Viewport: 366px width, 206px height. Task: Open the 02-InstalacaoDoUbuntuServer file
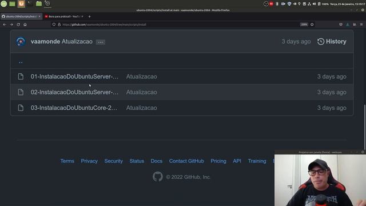pyautogui.click(x=74, y=92)
